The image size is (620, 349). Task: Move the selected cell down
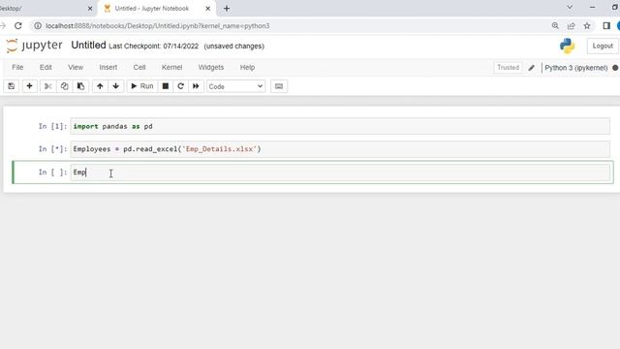[x=116, y=86]
